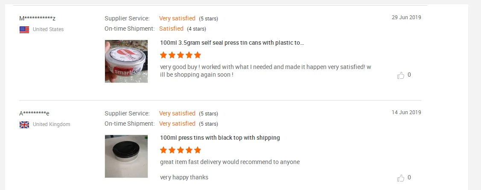Click the 14 Jun 2019 review date
The height and width of the screenshot is (190, 481).
coord(406,112)
